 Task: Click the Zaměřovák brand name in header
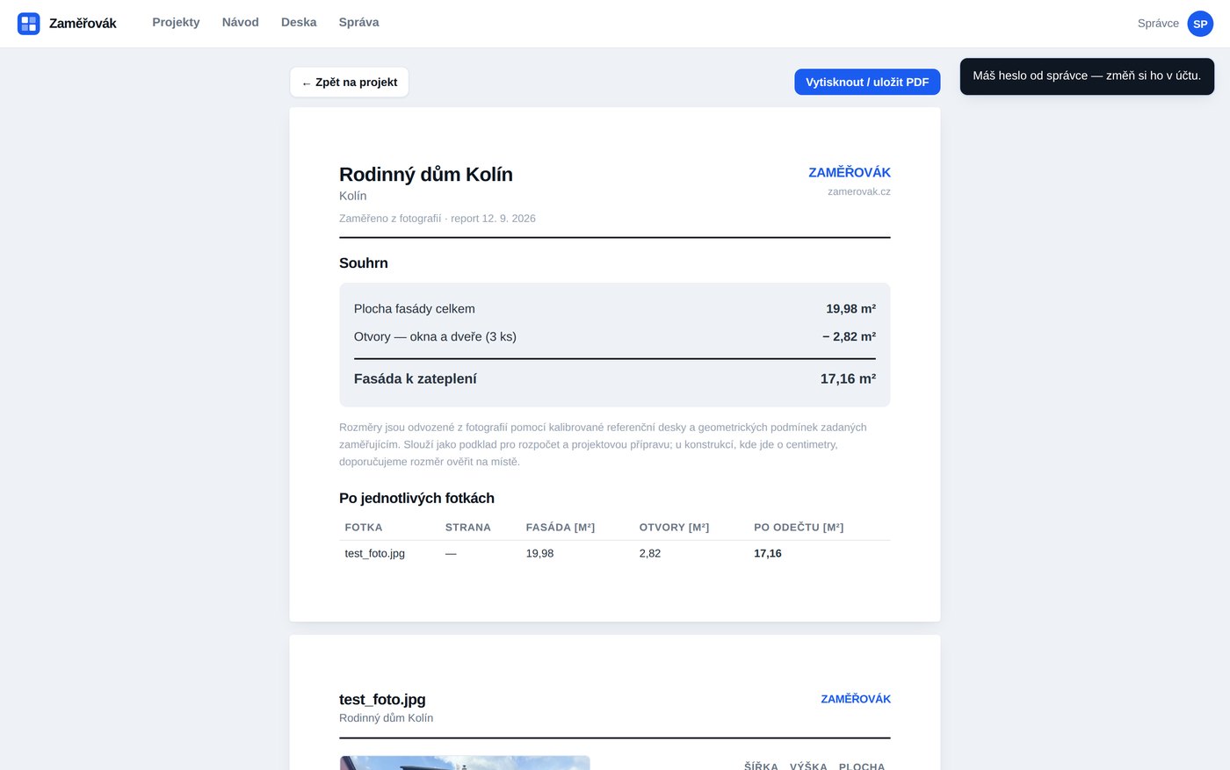(83, 24)
